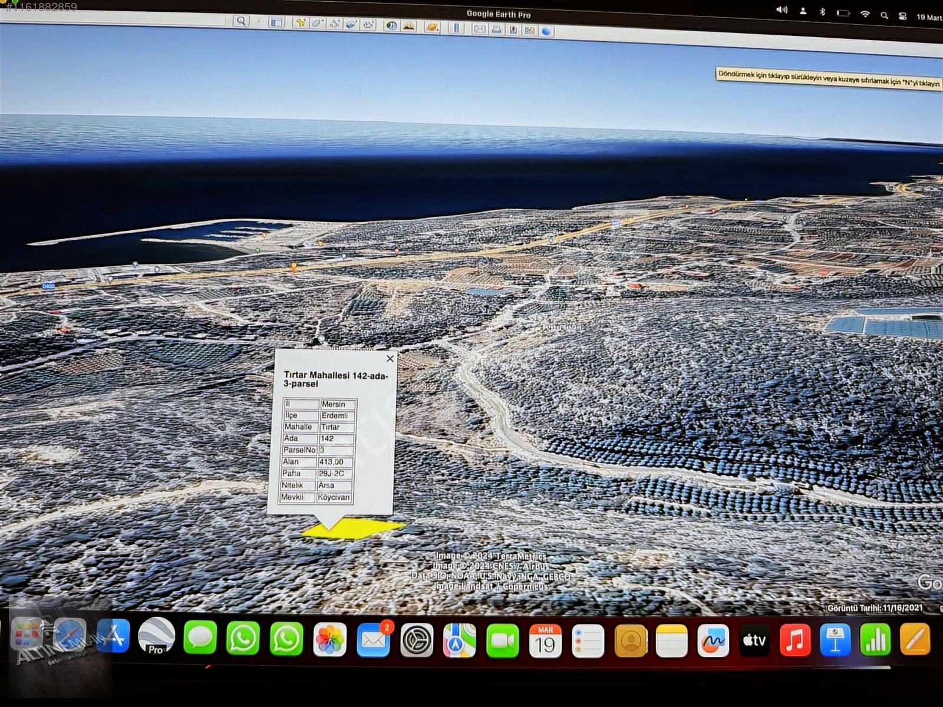Add a new placemark with the pin tool
Viewport: 943px width, 707px height.
[301, 23]
